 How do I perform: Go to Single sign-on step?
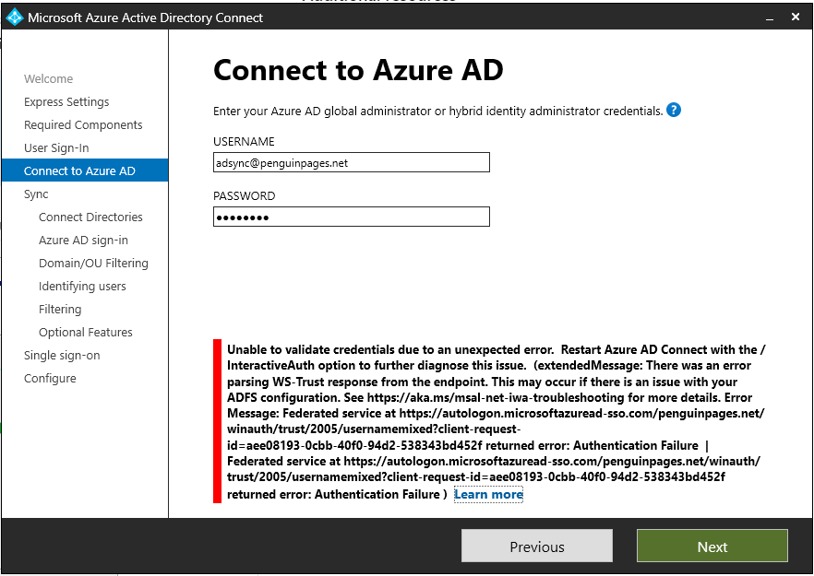[x=62, y=355]
